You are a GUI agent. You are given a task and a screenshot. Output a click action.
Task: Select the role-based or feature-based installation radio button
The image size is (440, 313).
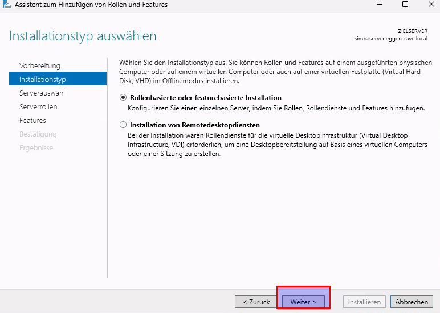point(123,98)
